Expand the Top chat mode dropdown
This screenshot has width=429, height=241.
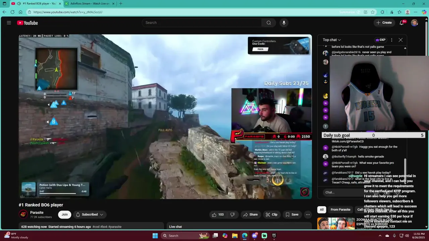tap(332, 40)
